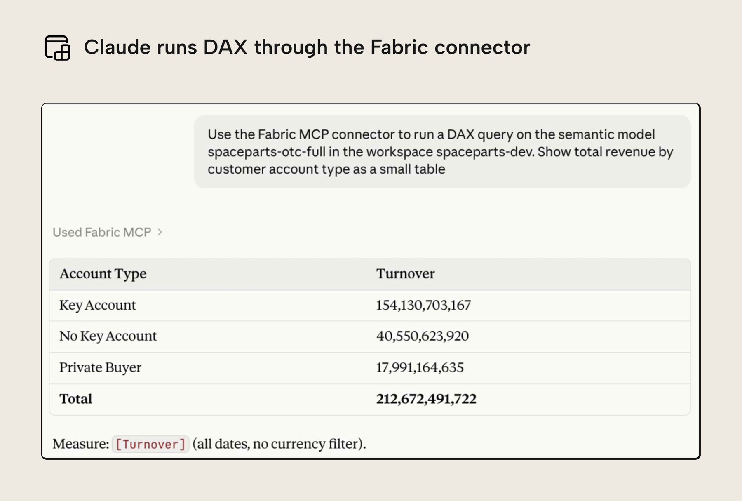This screenshot has width=742, height=501.
Task: Select the value 17,991,164,635
Action: click(420, 367)
